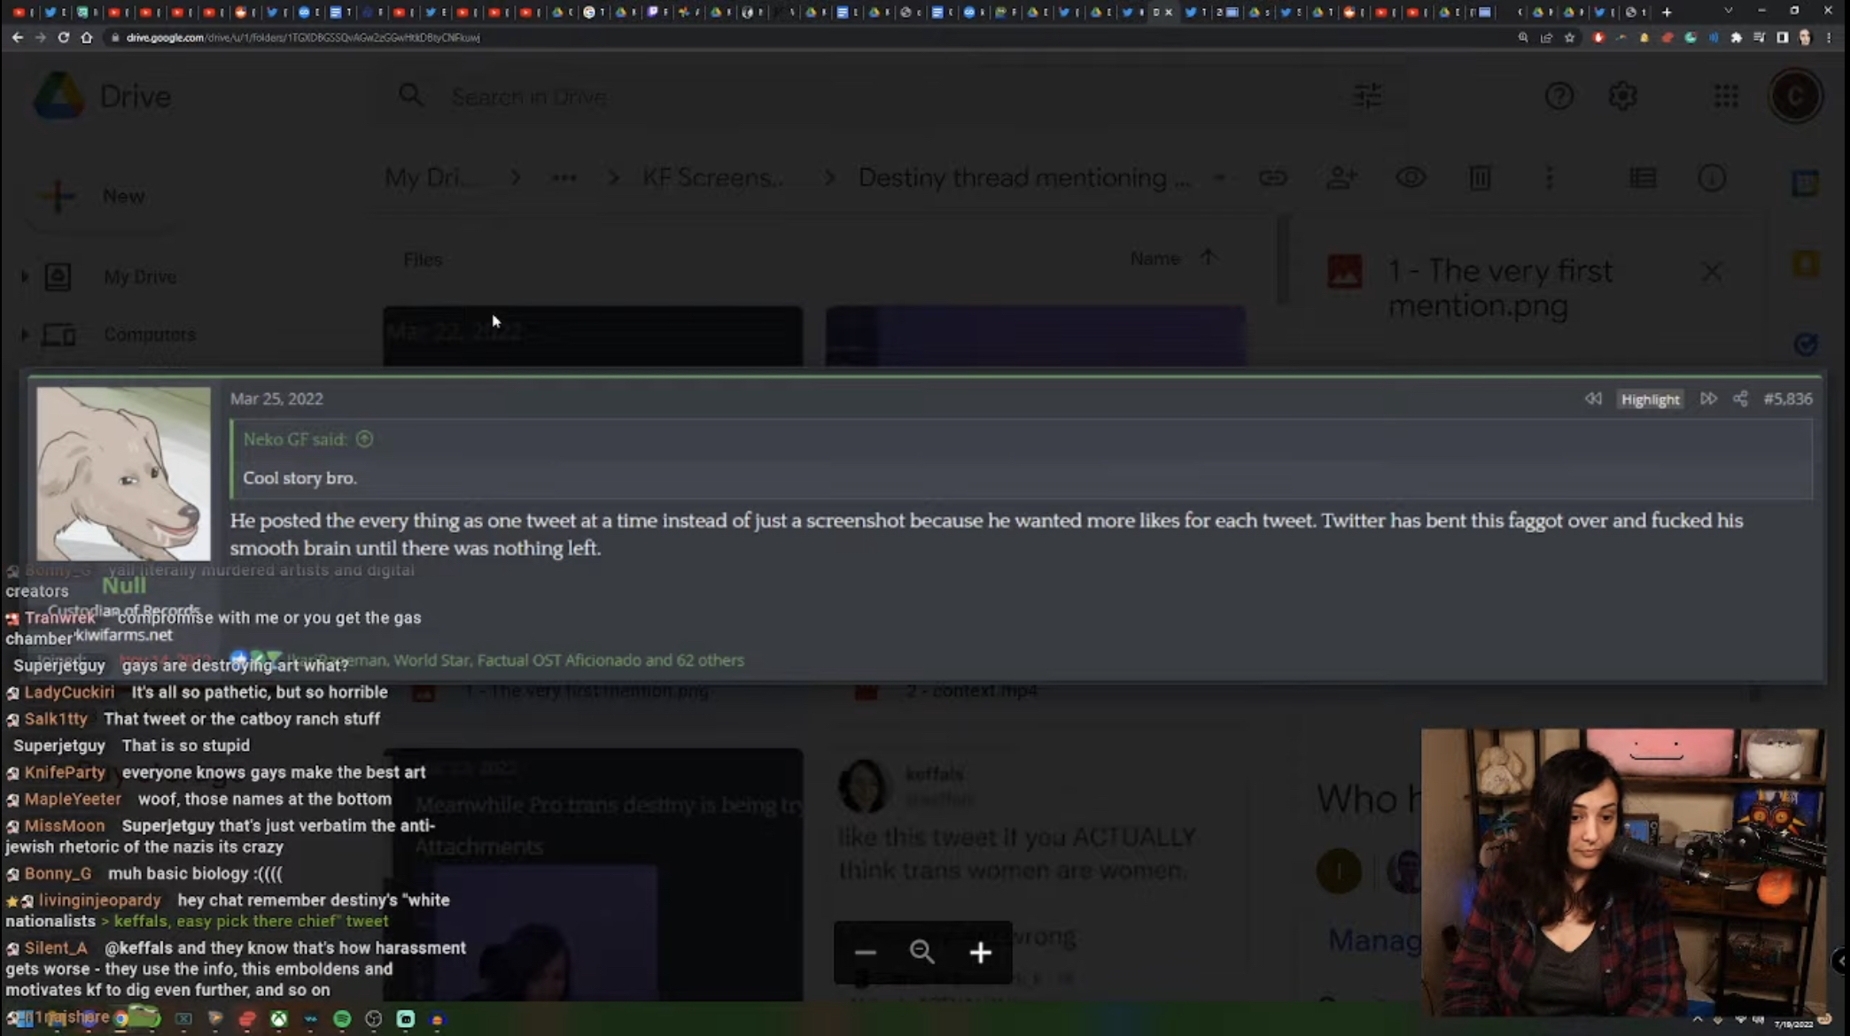Click the Get link chain icon
This screenshot has width=1850, height=1036.
tap(1273, 178)
